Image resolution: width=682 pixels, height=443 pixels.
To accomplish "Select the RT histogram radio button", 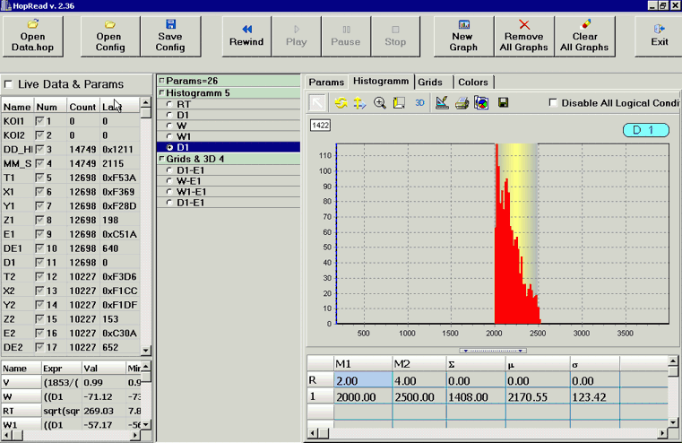I will pyautogui.click(x=170, y=105).
